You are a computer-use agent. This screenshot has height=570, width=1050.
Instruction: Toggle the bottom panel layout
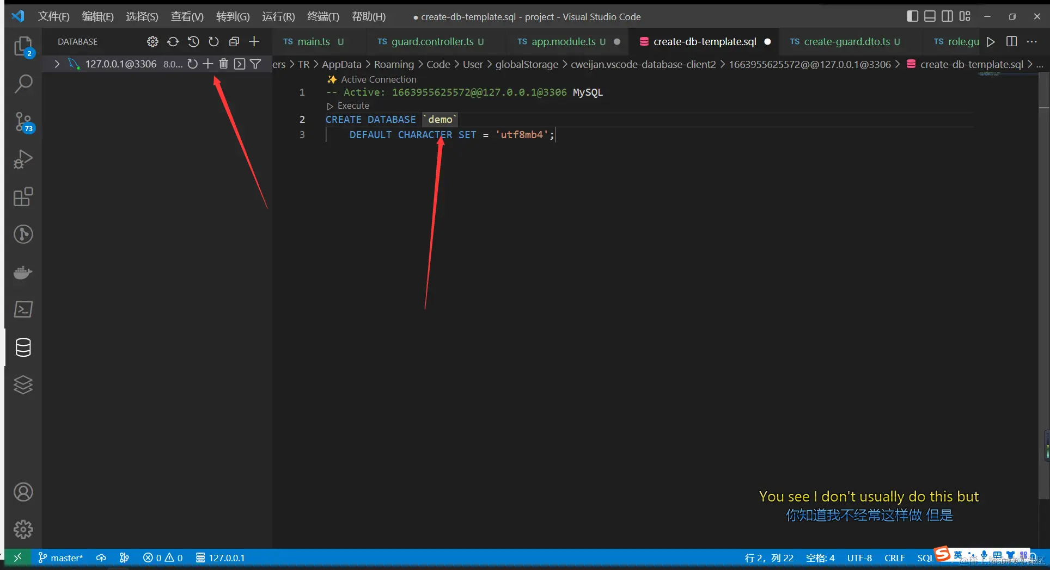(930, 16)
